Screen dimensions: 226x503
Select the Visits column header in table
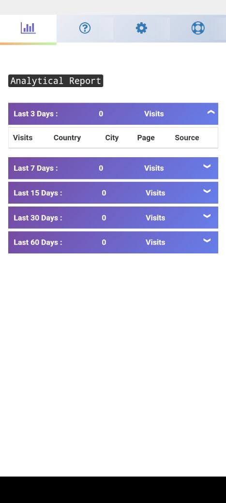pos(23,138)
